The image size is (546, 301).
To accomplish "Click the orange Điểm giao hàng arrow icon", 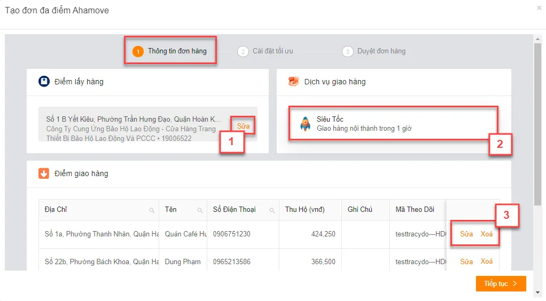I will (44, 173).
